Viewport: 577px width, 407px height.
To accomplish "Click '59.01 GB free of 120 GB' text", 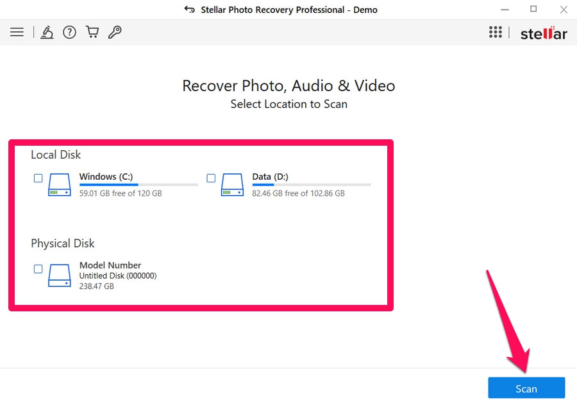I will coord(121,193).
